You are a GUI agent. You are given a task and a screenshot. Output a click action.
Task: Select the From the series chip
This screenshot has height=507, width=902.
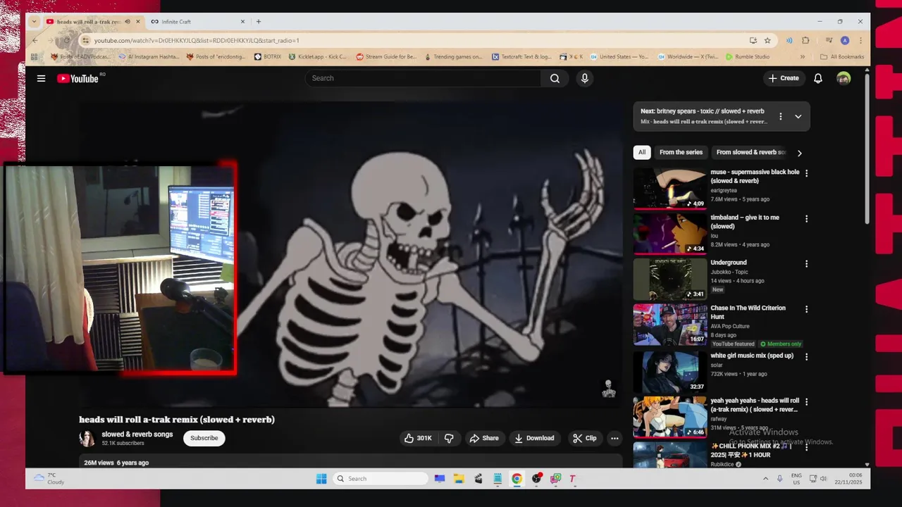click(x=681, y=152)
